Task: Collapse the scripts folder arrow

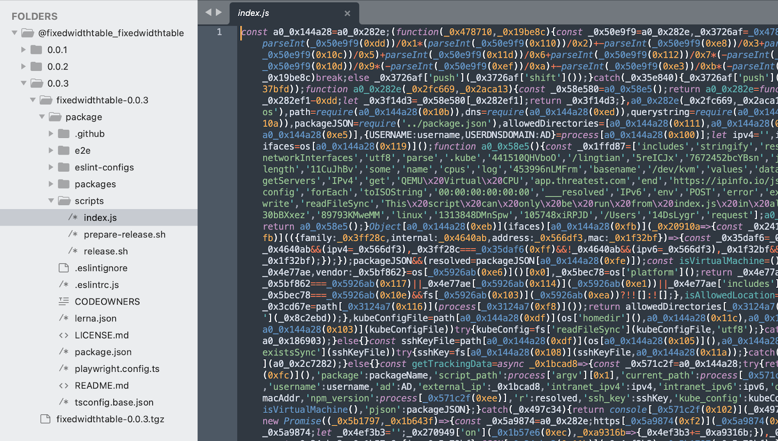Action: coord(51,201)
